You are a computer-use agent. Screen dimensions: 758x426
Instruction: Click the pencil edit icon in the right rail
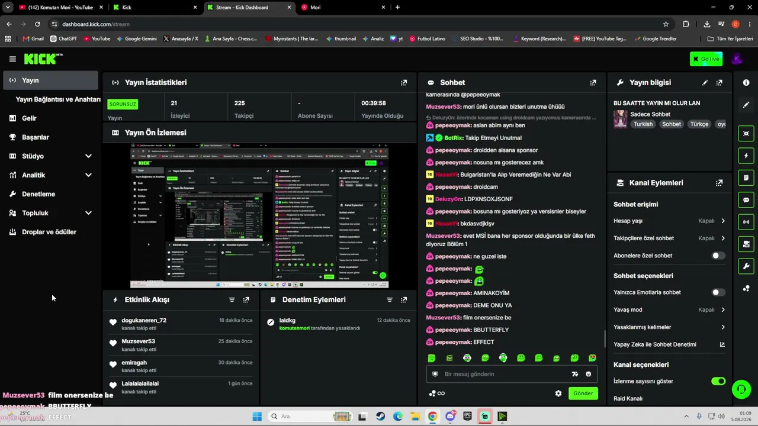pos(746,105)
